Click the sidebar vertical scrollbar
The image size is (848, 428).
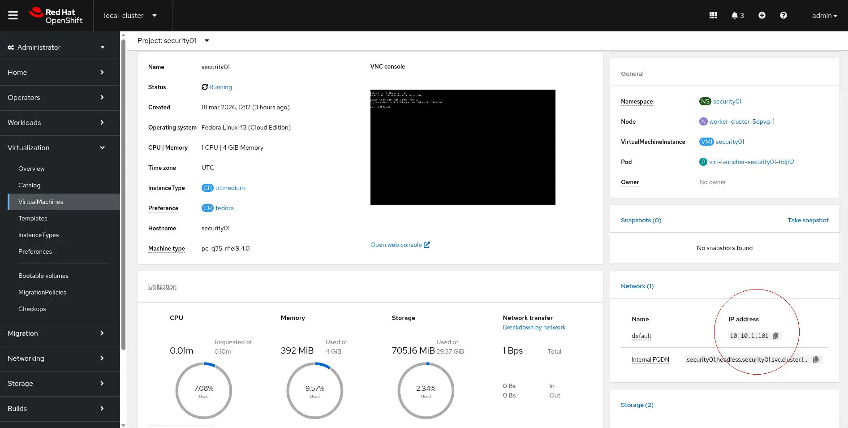click(x=123, y=193)
